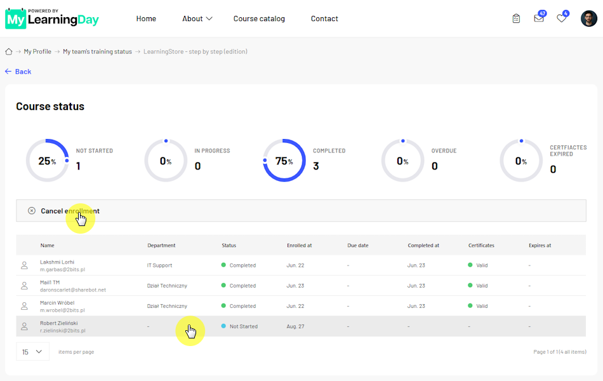Sort by the Status column header
603x381 pixels.
[x=229, y=246]
